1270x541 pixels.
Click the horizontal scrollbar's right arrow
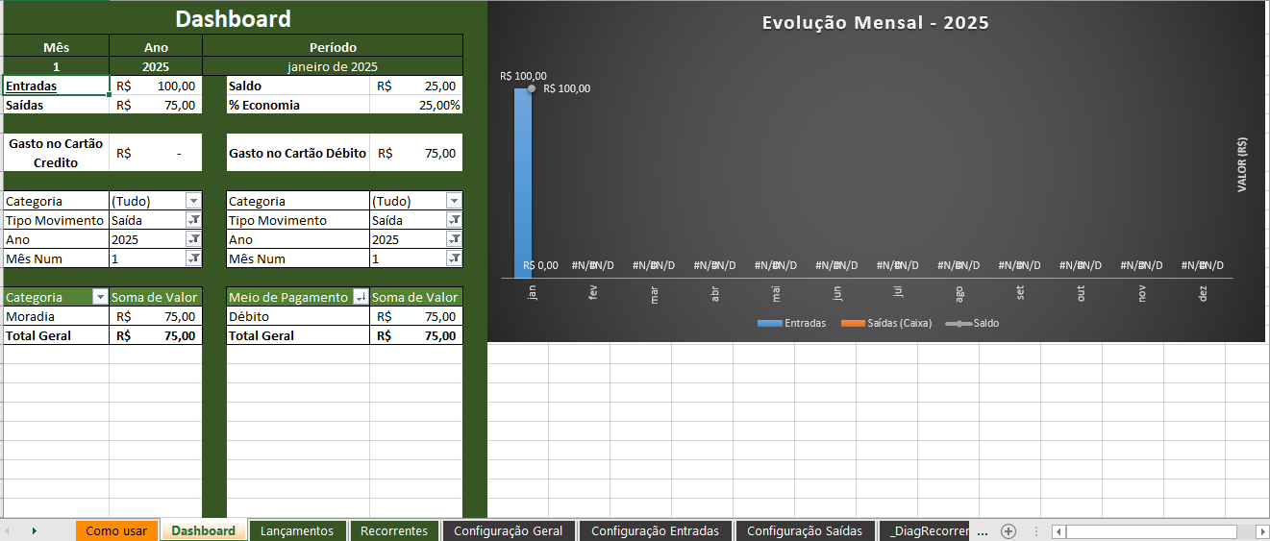tap(1261, 531)
